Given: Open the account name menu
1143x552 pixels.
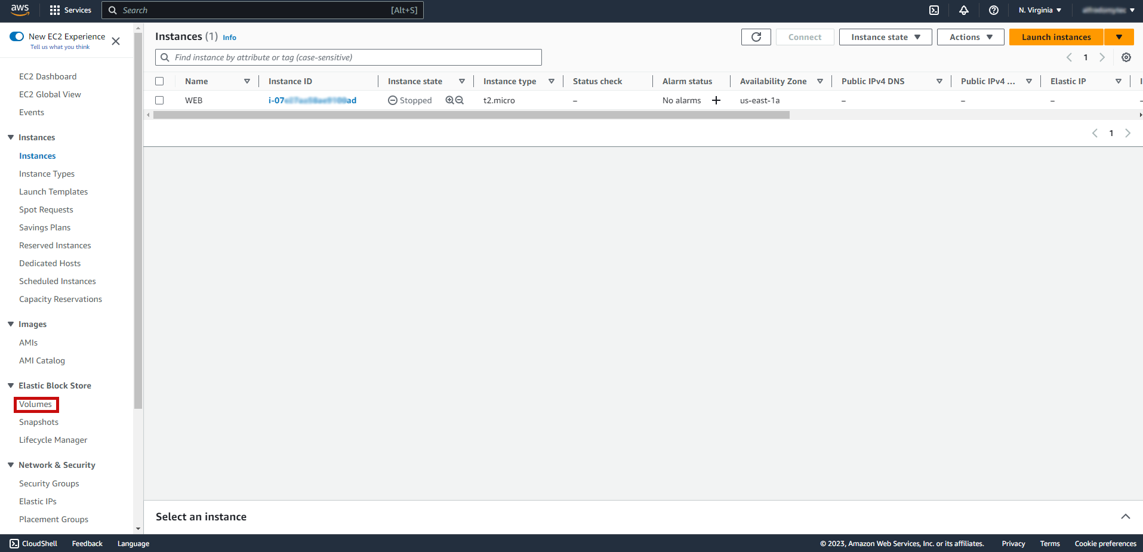Looking at the screenshot, I should [1108, 10].
